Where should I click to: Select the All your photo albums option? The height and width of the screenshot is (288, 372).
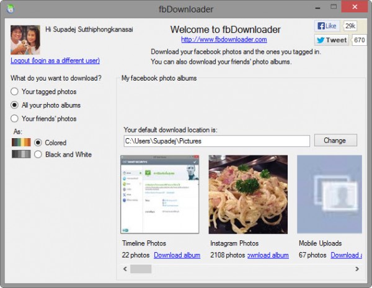[45, 105]
